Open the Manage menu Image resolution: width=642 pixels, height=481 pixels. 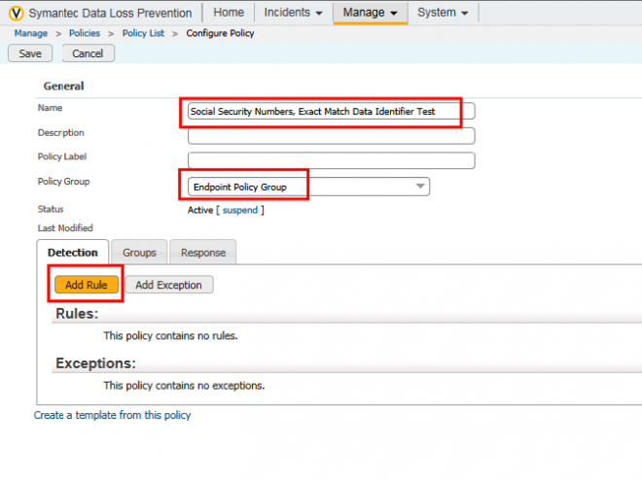pos(371,13)
